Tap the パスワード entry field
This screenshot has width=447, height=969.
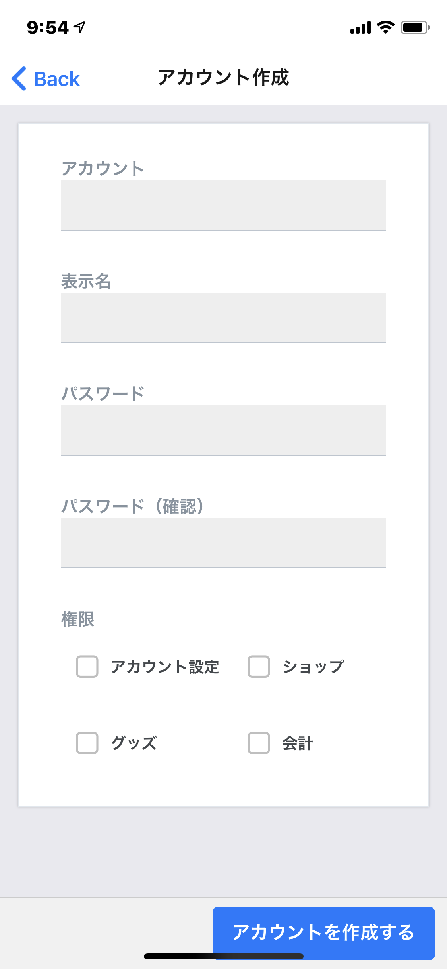(x=223, y=430)
